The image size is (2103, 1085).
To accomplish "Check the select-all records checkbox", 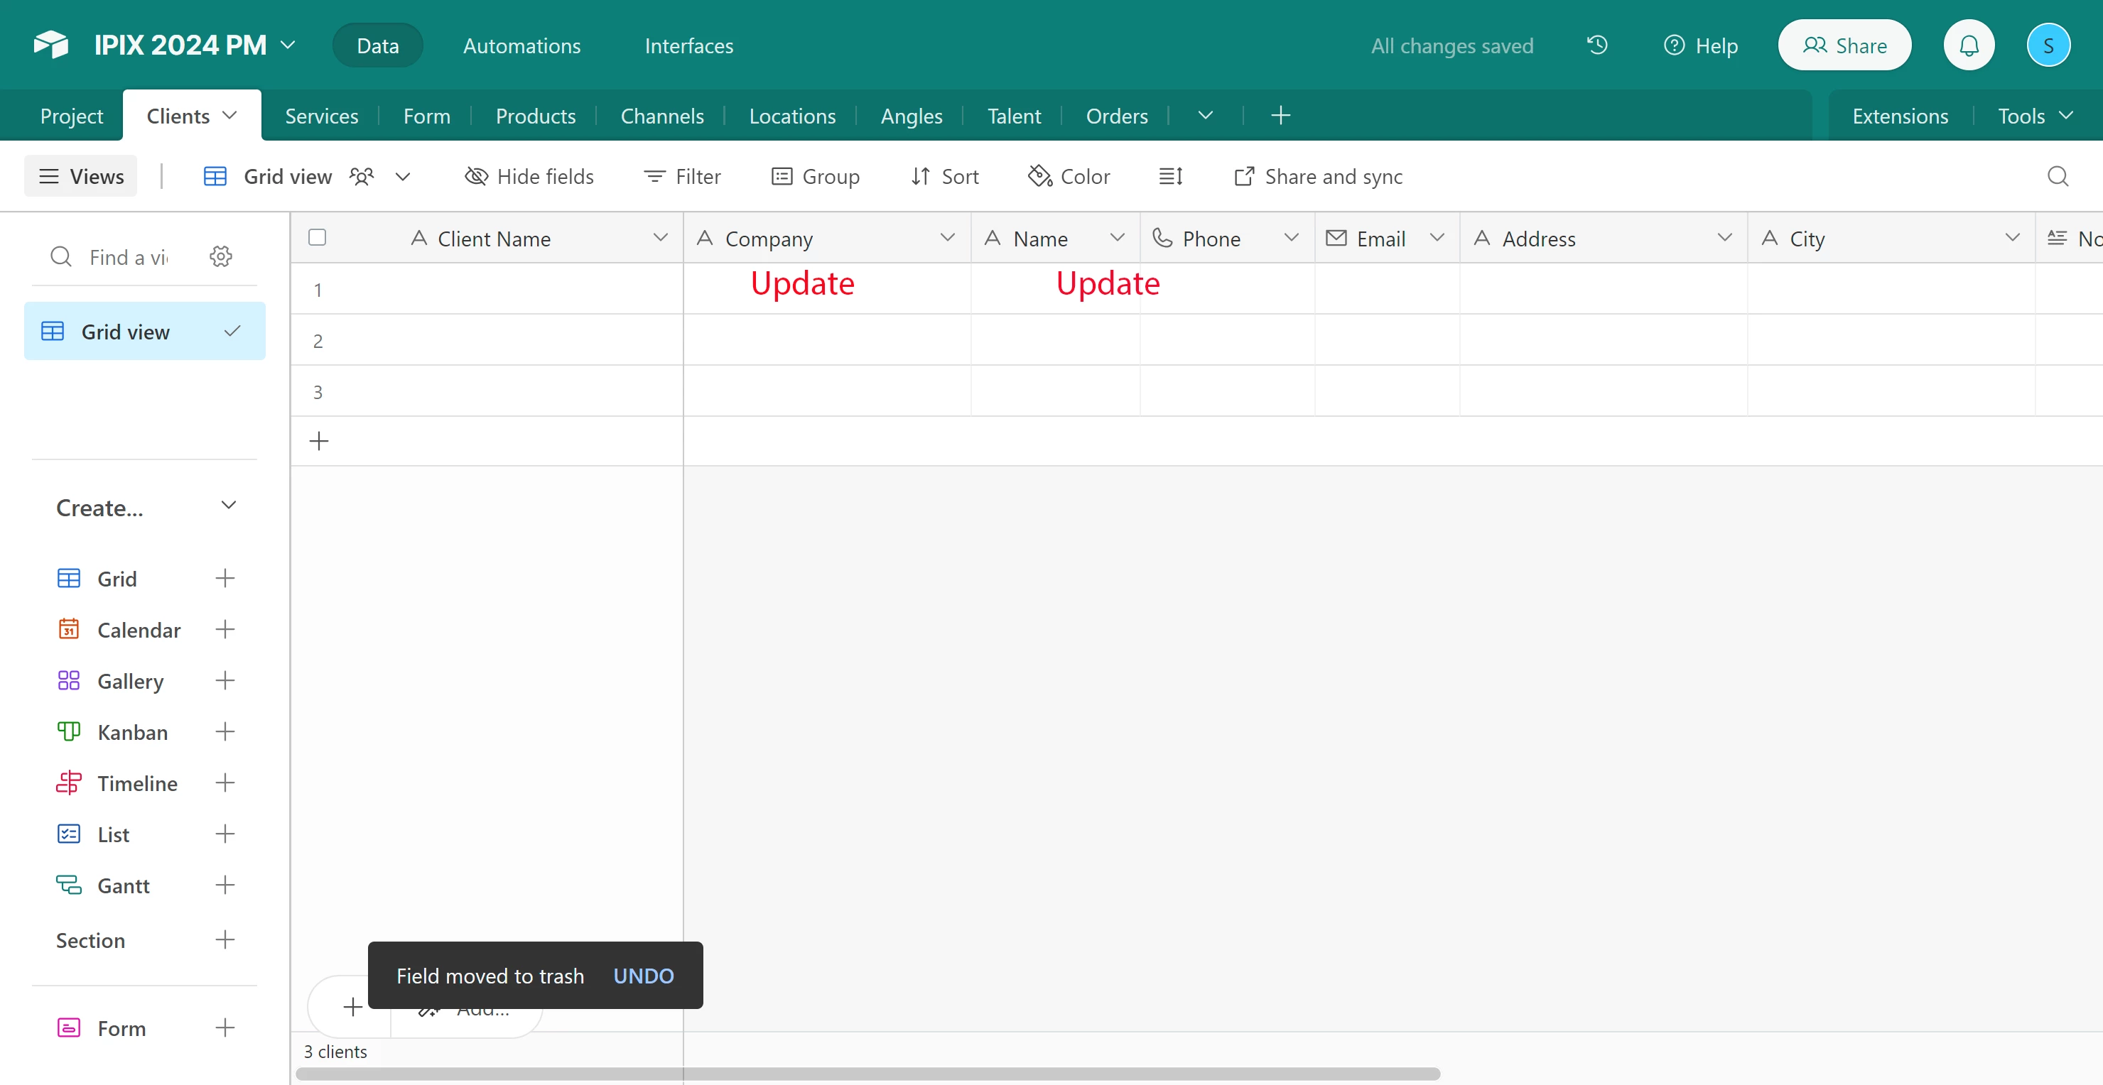I will pyautogui.click(x=318, y=237).
